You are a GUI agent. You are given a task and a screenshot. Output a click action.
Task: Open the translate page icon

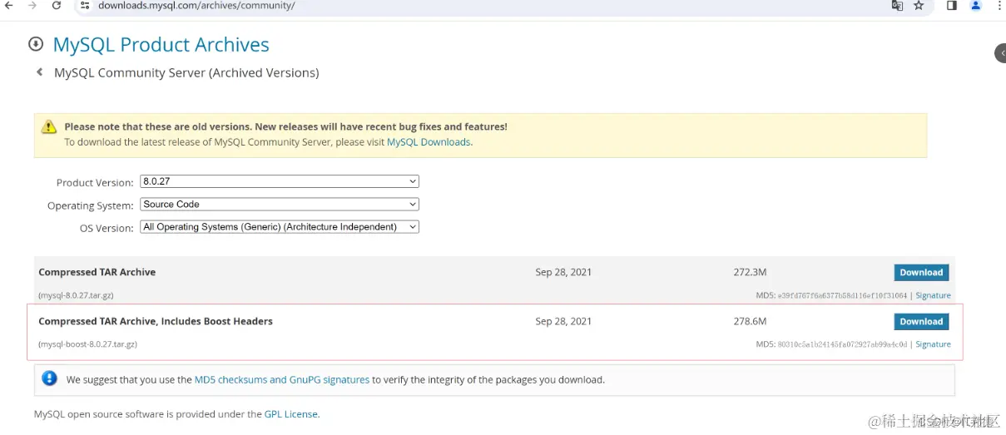pos(897,6)
